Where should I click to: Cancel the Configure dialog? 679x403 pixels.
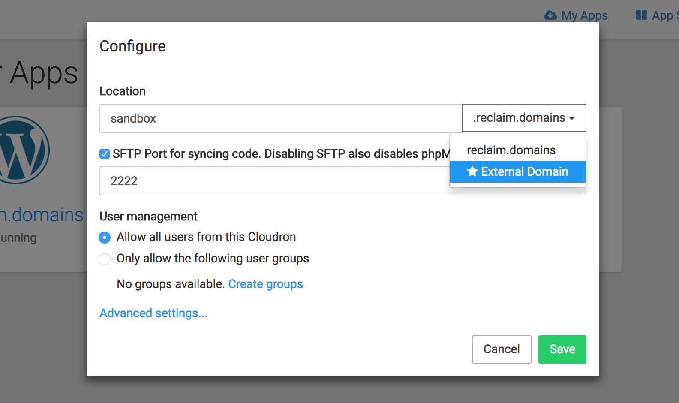[502, 349]
